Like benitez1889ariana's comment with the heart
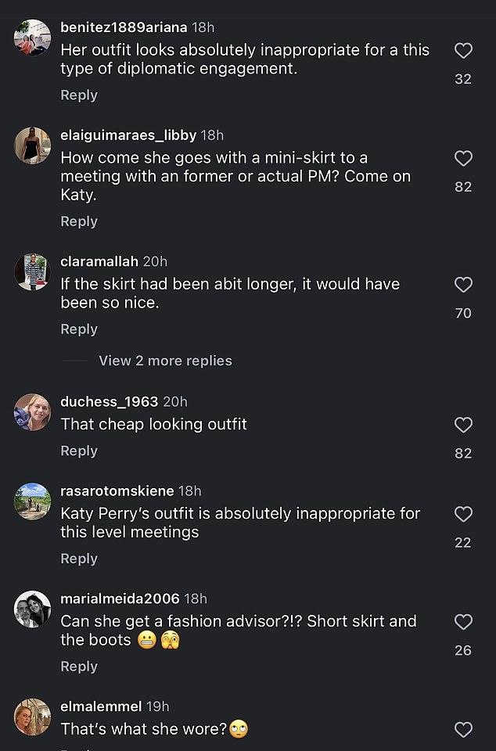 pos(463,51)
